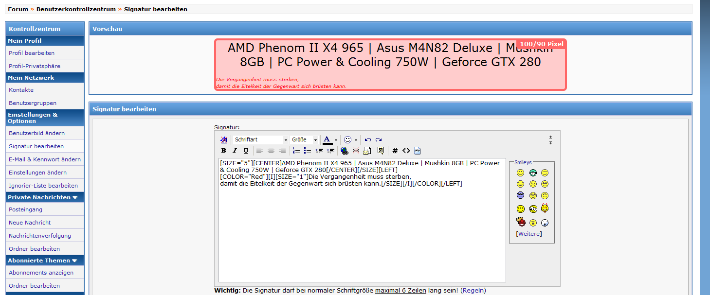Click the Mein Profil section header

45,41
